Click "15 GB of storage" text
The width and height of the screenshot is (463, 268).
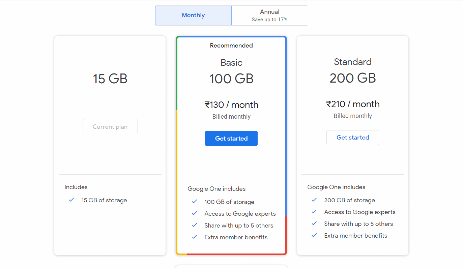click(x=104, y=200)
